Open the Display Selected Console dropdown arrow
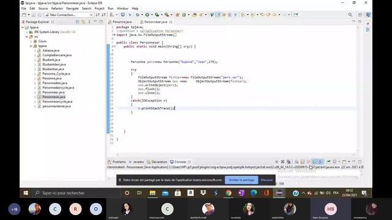This screenshot has height=220, width=392. click(x=339, y=161)
